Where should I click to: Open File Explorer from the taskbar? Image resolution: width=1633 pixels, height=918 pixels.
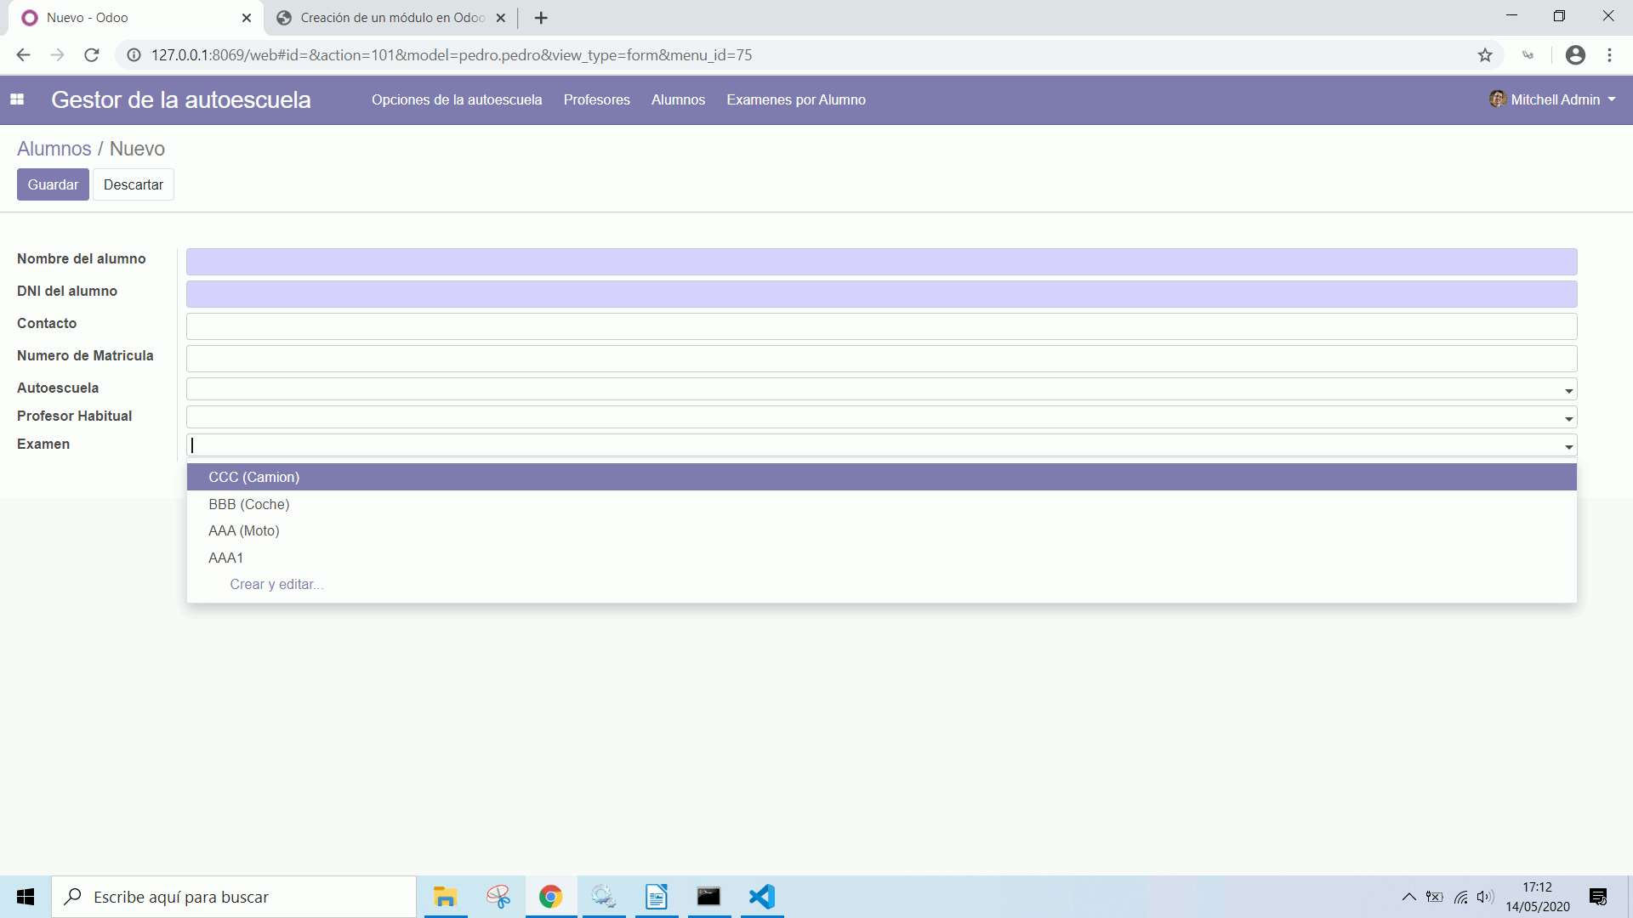click(445, 897)
